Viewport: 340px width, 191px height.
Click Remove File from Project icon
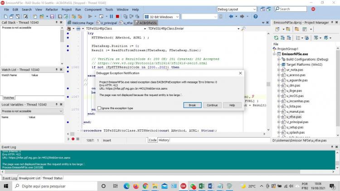pyautogui.click(x=80, y=17)
